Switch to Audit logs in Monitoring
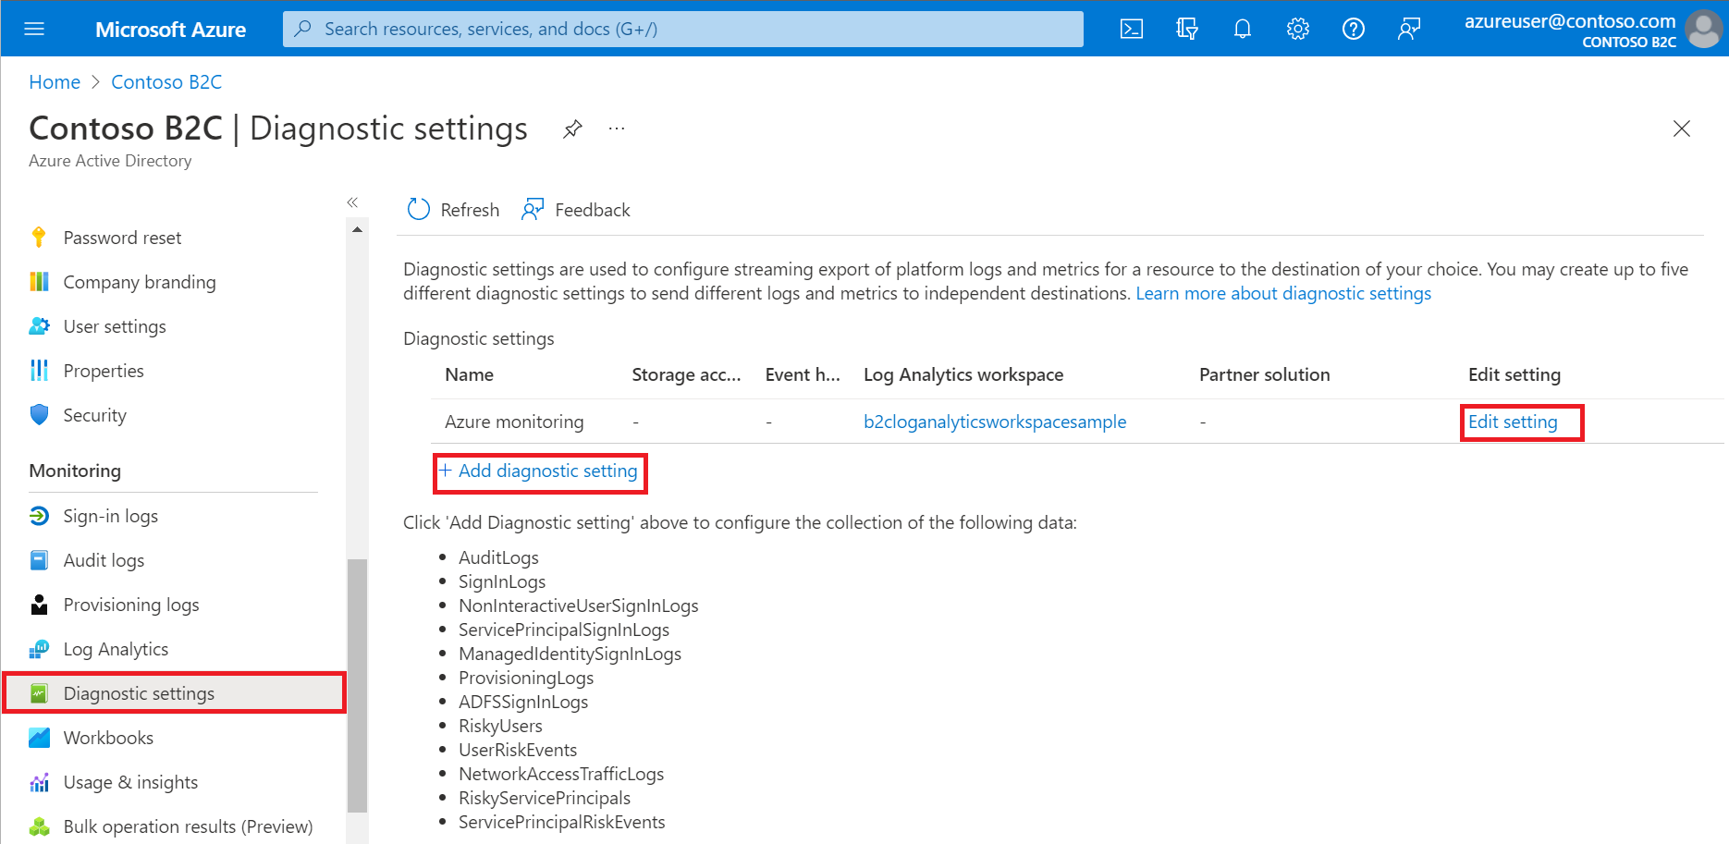The width and height of the screenshot is (1729, 844). tap(104, 560)
